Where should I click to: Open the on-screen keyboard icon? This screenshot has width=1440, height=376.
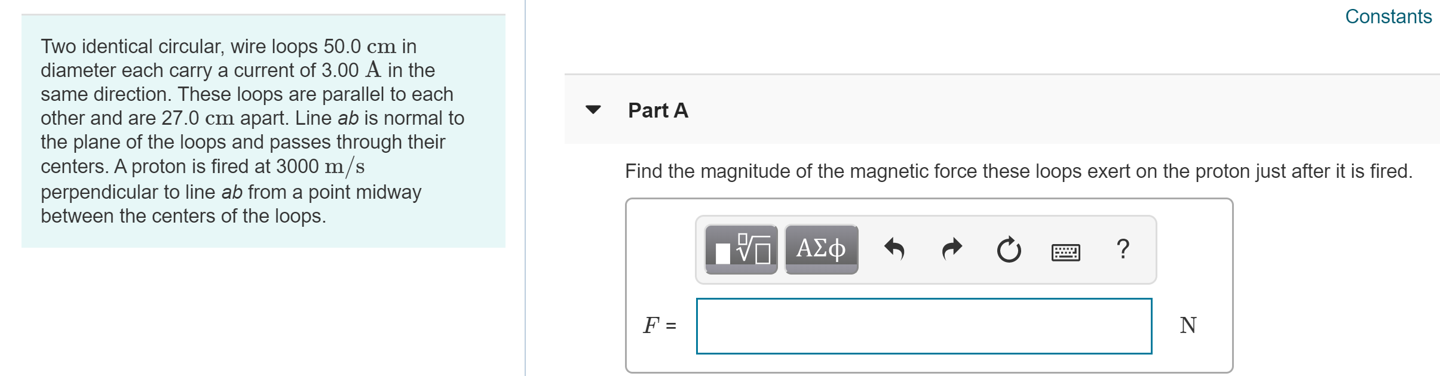(1067, 253)
